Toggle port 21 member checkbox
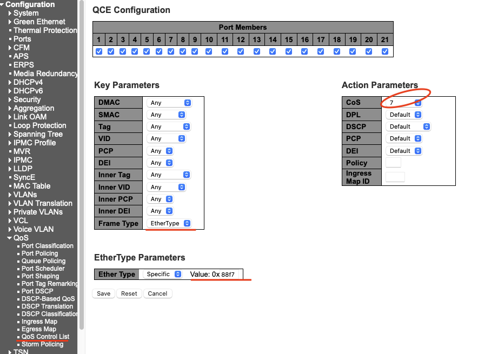491x354 pixels. click(385, 51)
